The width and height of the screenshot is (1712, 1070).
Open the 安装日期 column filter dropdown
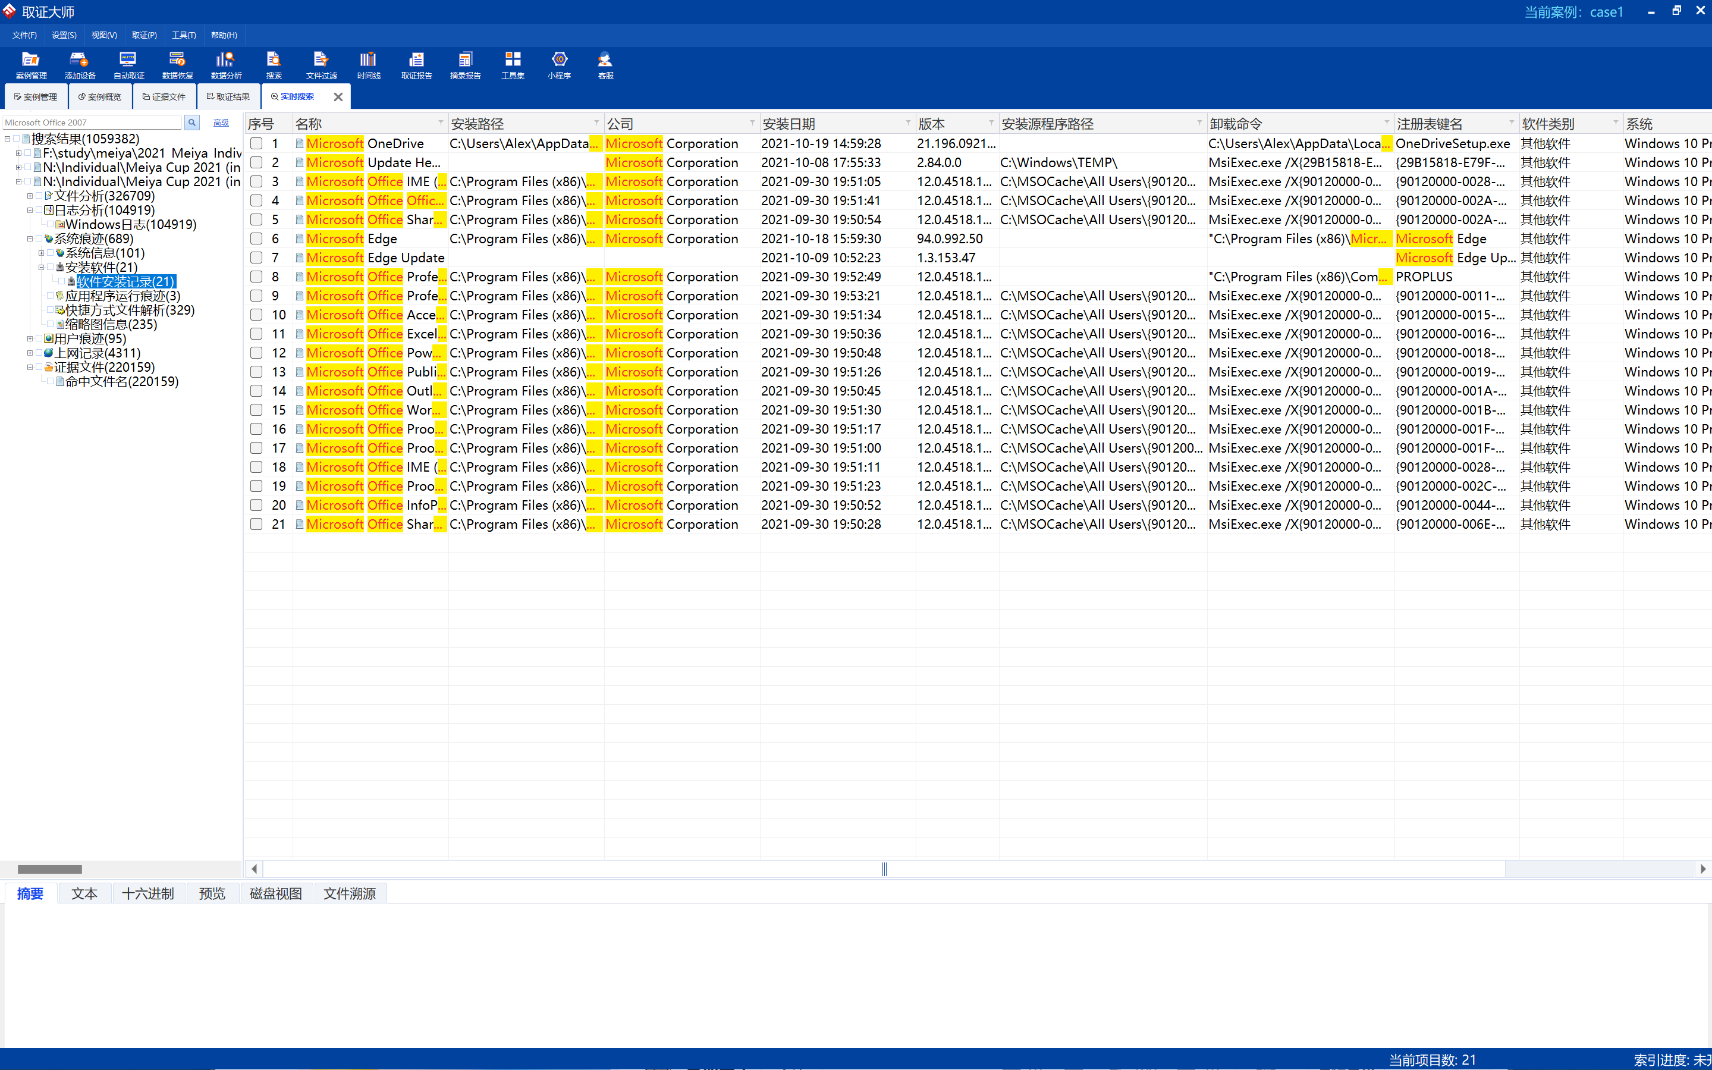[907, 123]
